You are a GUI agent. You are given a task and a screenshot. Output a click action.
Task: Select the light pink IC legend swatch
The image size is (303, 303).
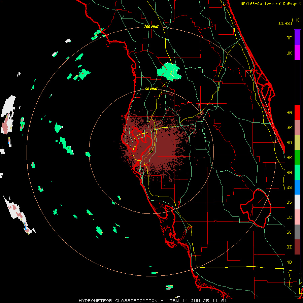tap(297, 217)
